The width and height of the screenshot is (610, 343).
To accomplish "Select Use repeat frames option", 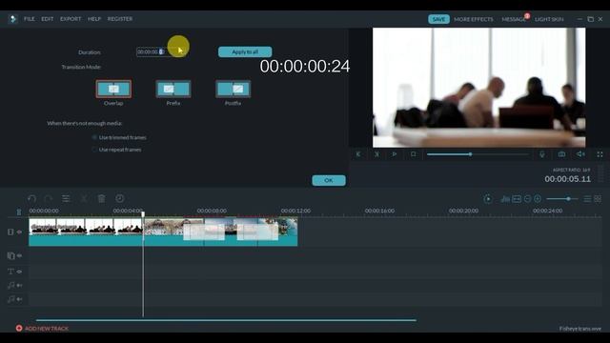I will point(116,150).
